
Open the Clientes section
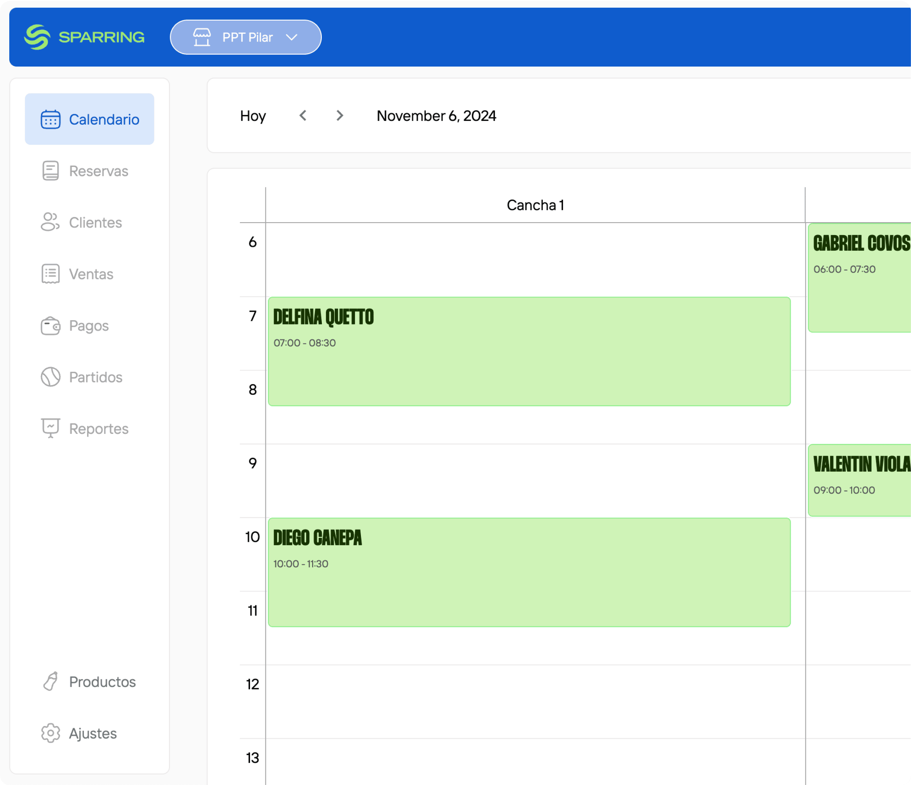tap(90, 222)
